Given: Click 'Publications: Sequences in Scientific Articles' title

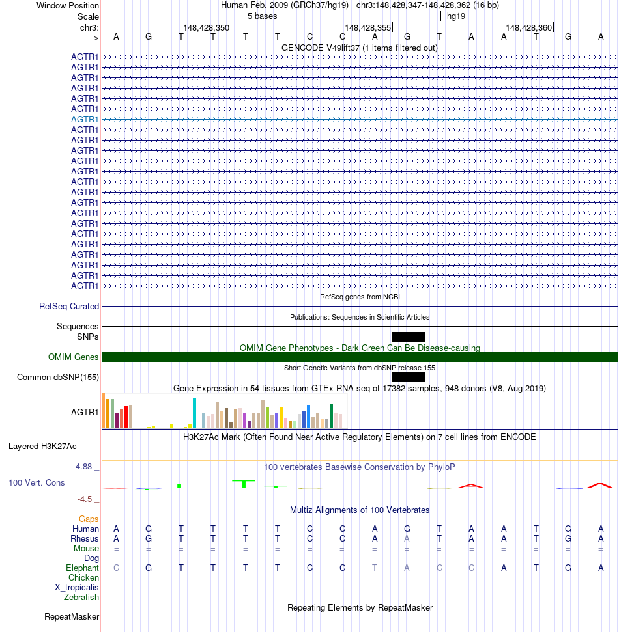Looking at the screenshot, I should coord(360,317).
